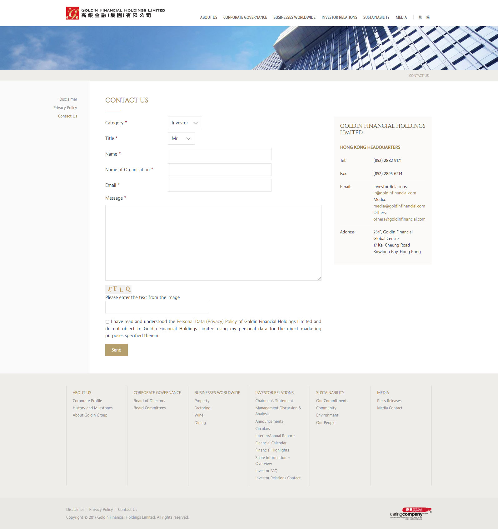Open Environment footer link

[x=327, y=415]
